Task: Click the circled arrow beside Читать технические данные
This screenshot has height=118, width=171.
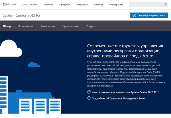Action: point(89,92)
